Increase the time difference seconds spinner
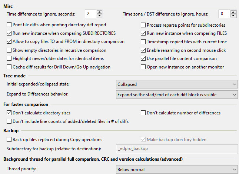The image size is (239, 174). [99, 12]
